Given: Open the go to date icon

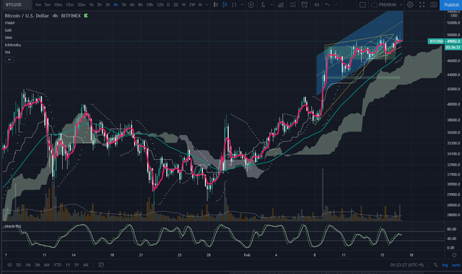Looking at the screenshot, I should 101,265.
